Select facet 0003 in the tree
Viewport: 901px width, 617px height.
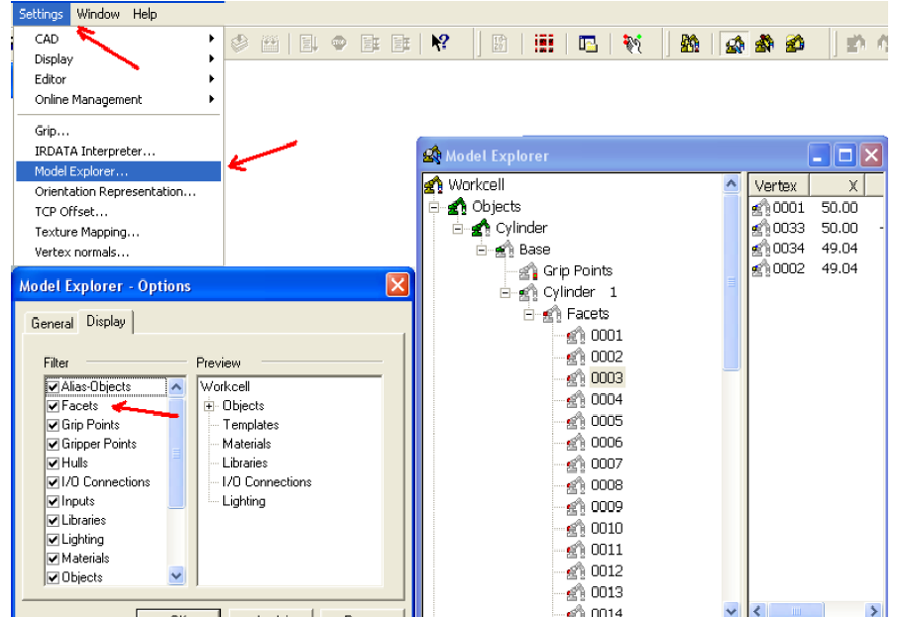point(607,377)
